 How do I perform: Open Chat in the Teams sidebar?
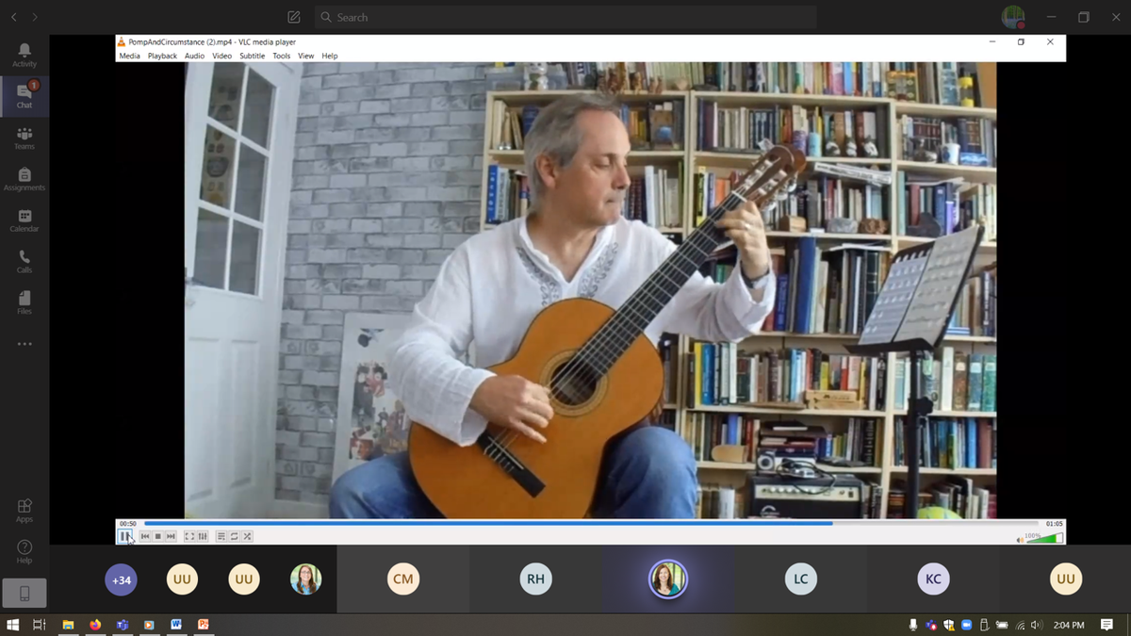[x=25, y=96]
